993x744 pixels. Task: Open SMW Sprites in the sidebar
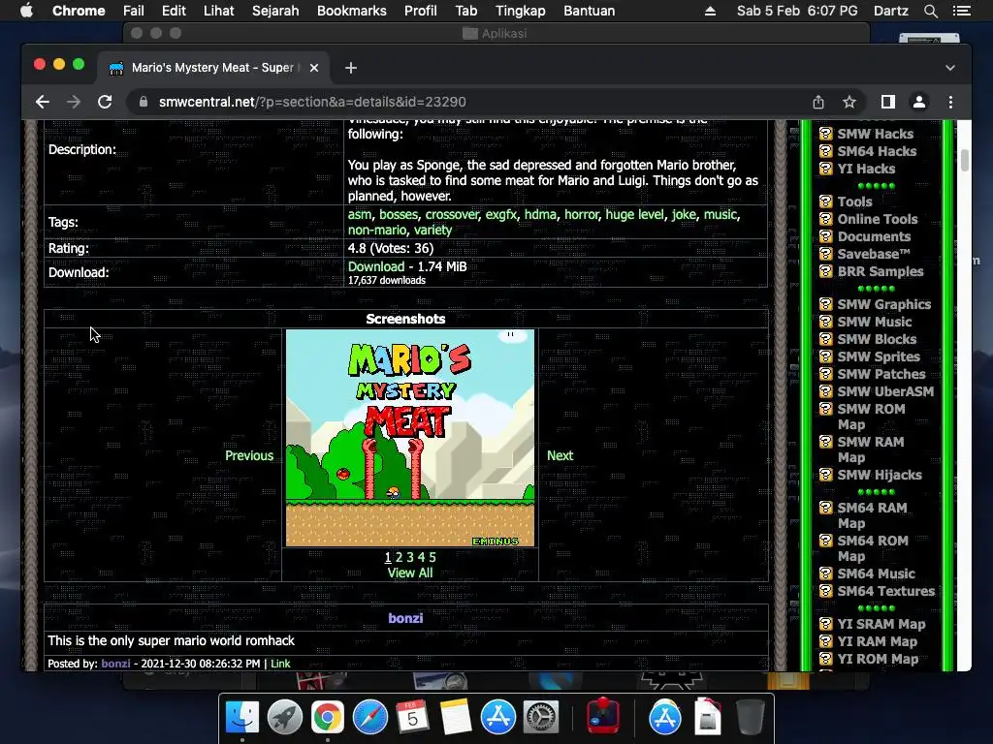[x=879, y=356]
